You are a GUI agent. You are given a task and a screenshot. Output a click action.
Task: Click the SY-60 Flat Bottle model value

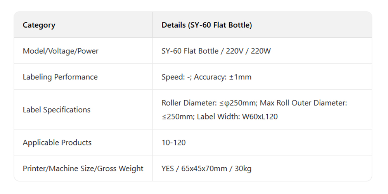click(x=190, y=51)
